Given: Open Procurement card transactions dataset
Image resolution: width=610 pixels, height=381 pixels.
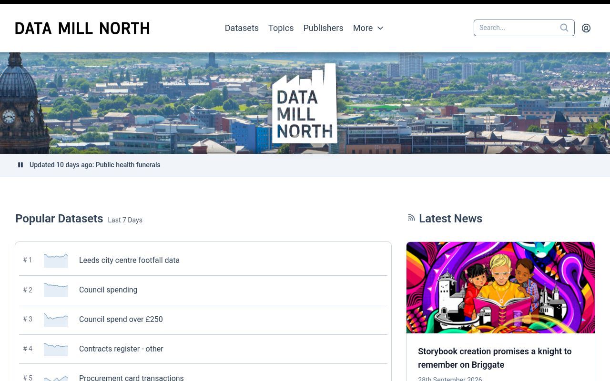Looking at the screenshot, I should tap(131, 378).
